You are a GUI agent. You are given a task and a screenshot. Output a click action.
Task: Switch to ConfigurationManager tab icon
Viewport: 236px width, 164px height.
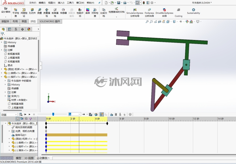(16, 29)
